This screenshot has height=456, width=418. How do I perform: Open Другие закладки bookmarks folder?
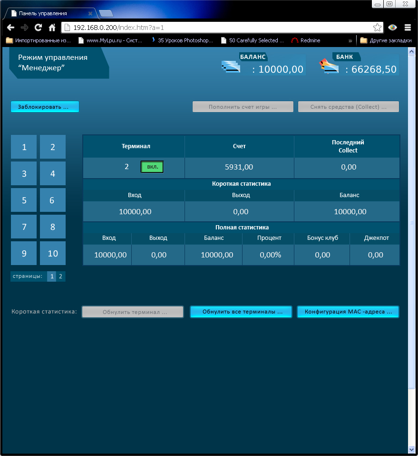click(x=386, y=41)
